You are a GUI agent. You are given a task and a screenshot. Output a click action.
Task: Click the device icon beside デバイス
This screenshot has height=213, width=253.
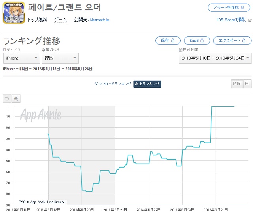click(4, 50)
